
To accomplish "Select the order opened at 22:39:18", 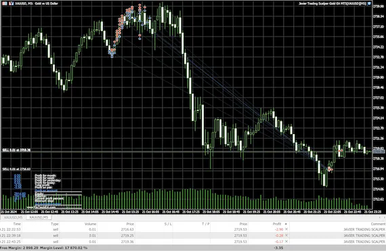I will 193,235.
